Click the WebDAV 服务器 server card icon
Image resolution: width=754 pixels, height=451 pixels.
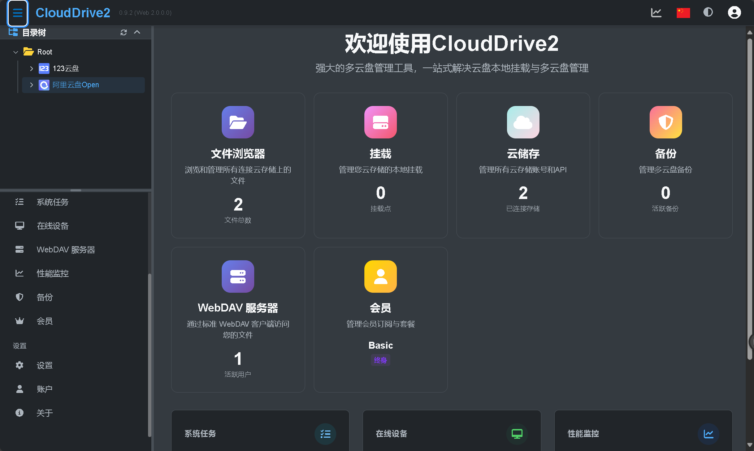(238, 277)
